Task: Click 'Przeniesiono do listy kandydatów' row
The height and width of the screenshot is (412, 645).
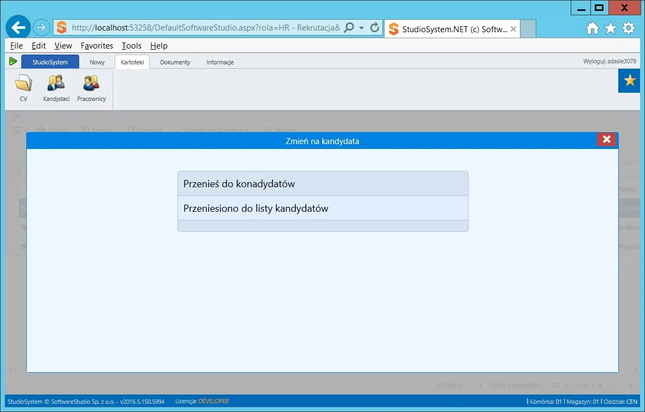Action: pos(323,208)
